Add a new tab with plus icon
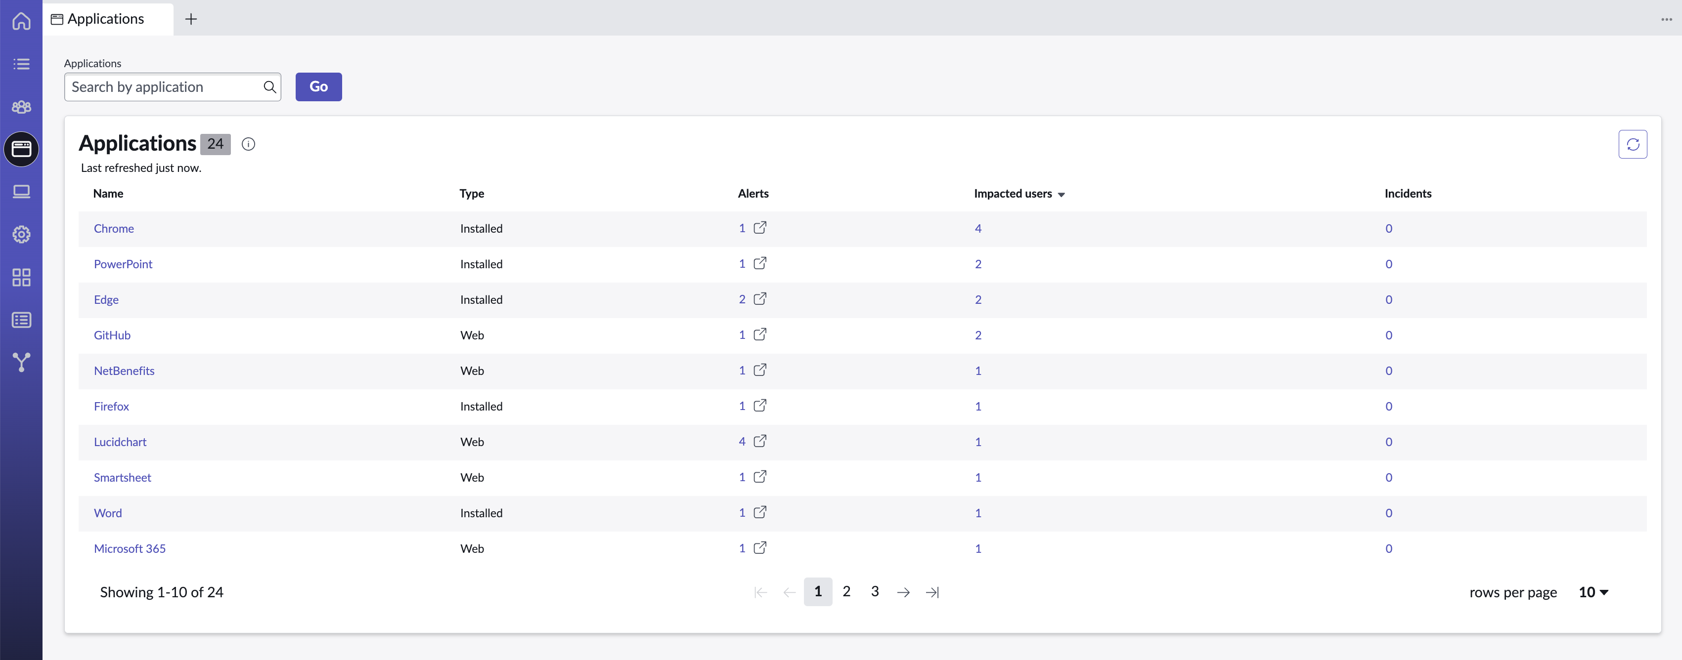1682x660 pixels. pyautogui.click(x=191, y=19)
